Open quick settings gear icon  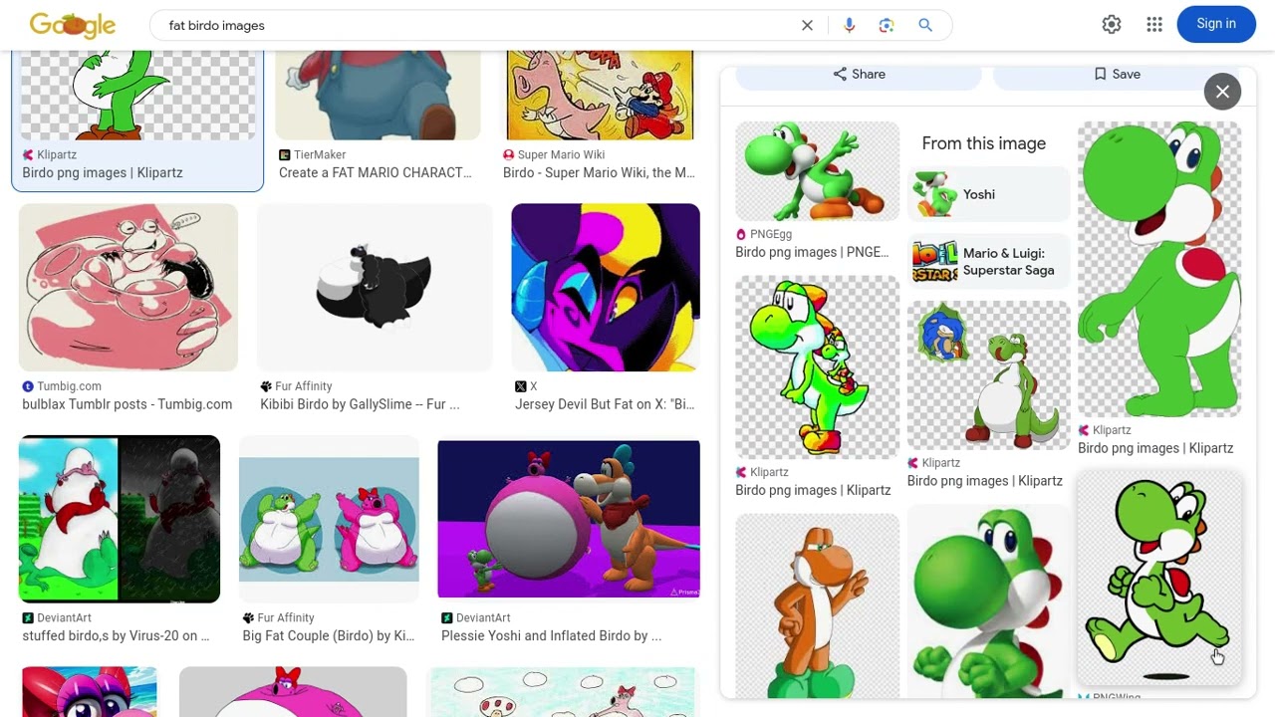tap(1112, 25)
